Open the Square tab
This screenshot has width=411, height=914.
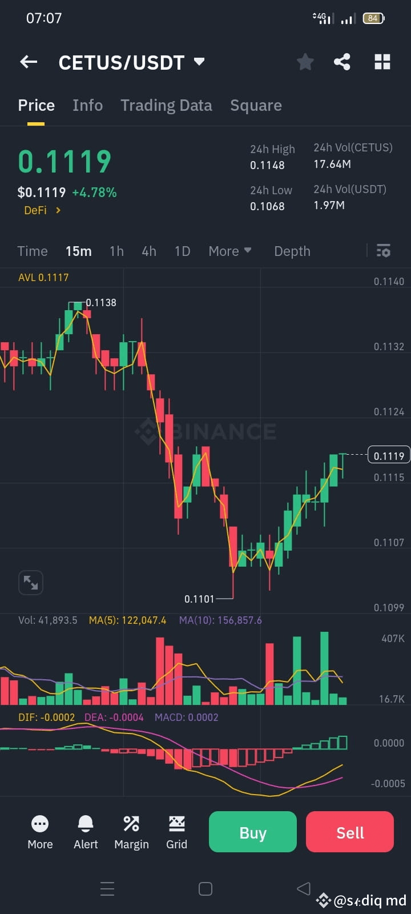pyautogui.click(x=256, y=105)
